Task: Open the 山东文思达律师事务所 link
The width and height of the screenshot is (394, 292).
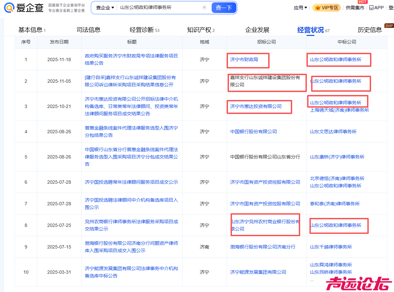Action: [x=333, y=132]
